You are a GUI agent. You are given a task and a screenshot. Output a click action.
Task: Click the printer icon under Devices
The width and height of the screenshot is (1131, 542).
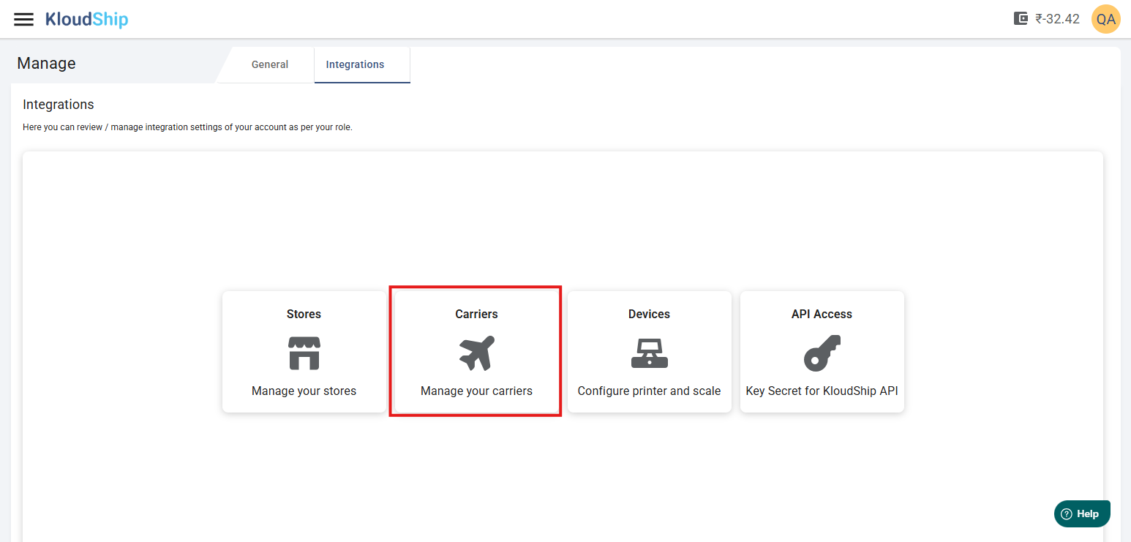(649, 353)
